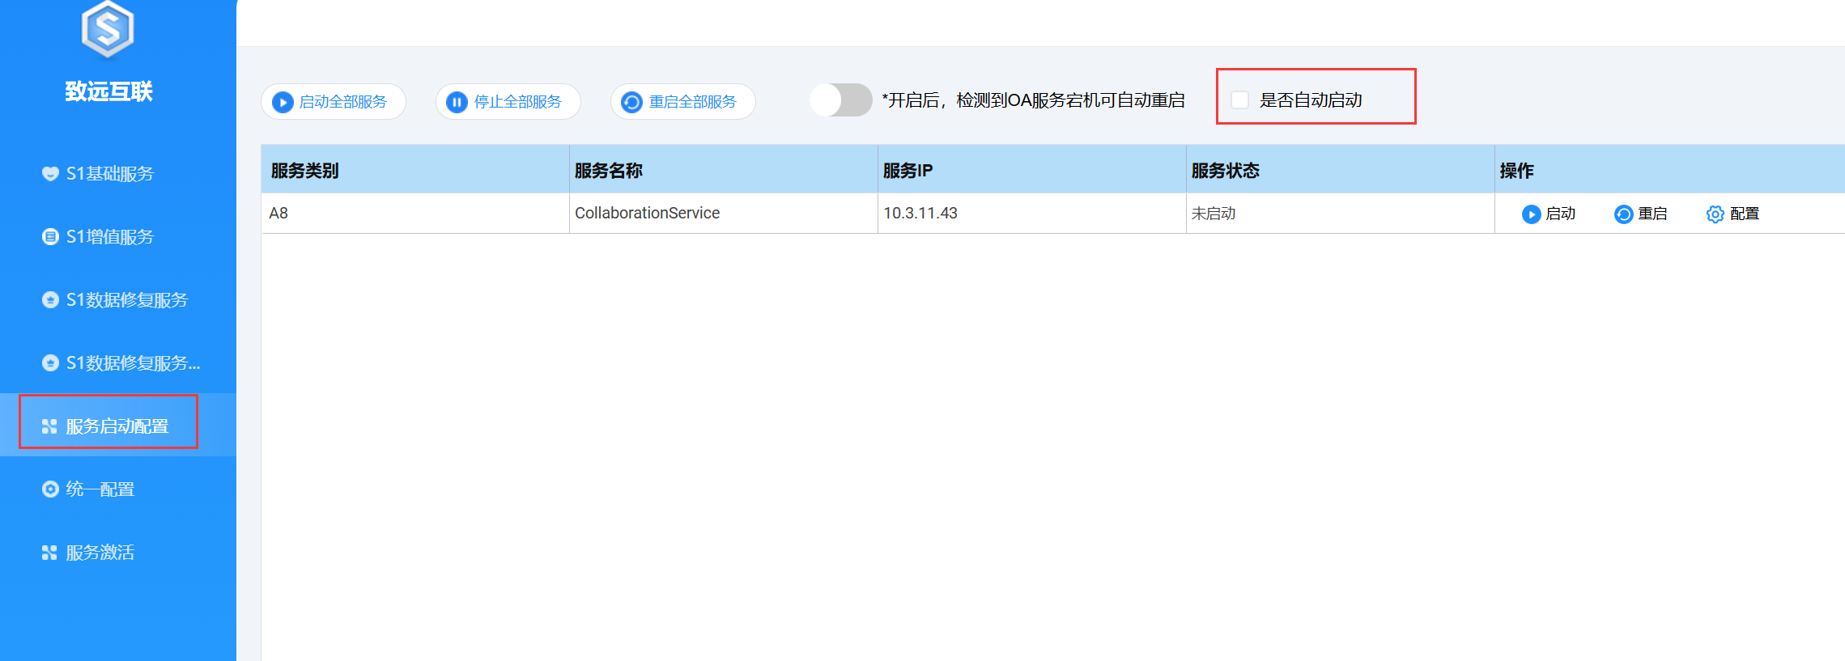Image resolution: width=1845 pixels, height=661 pixels.
Task: Check the 是否自动启动 checkbox
Action: pyautogui.click(x=1239, y=100)
